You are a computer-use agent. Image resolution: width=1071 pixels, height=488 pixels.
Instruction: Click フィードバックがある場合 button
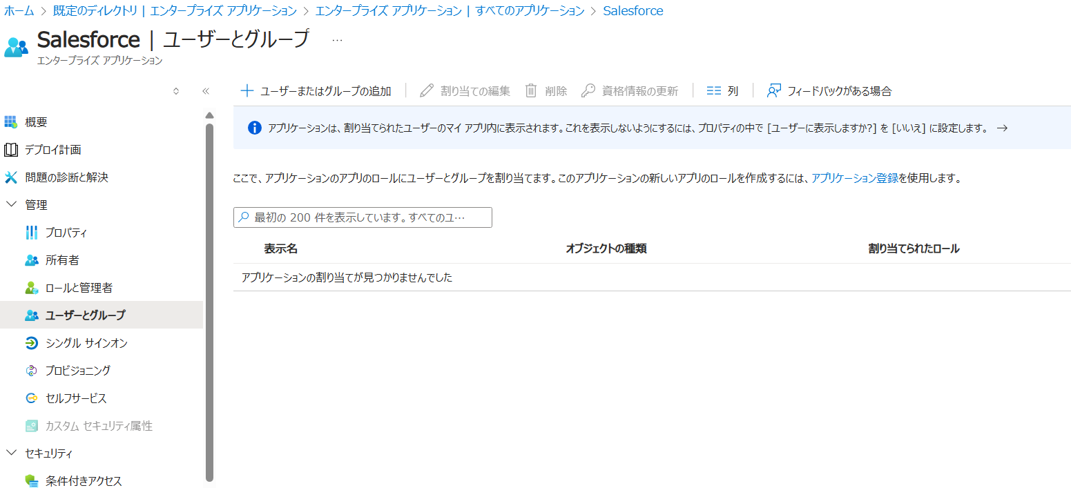[x=829, y=90]
